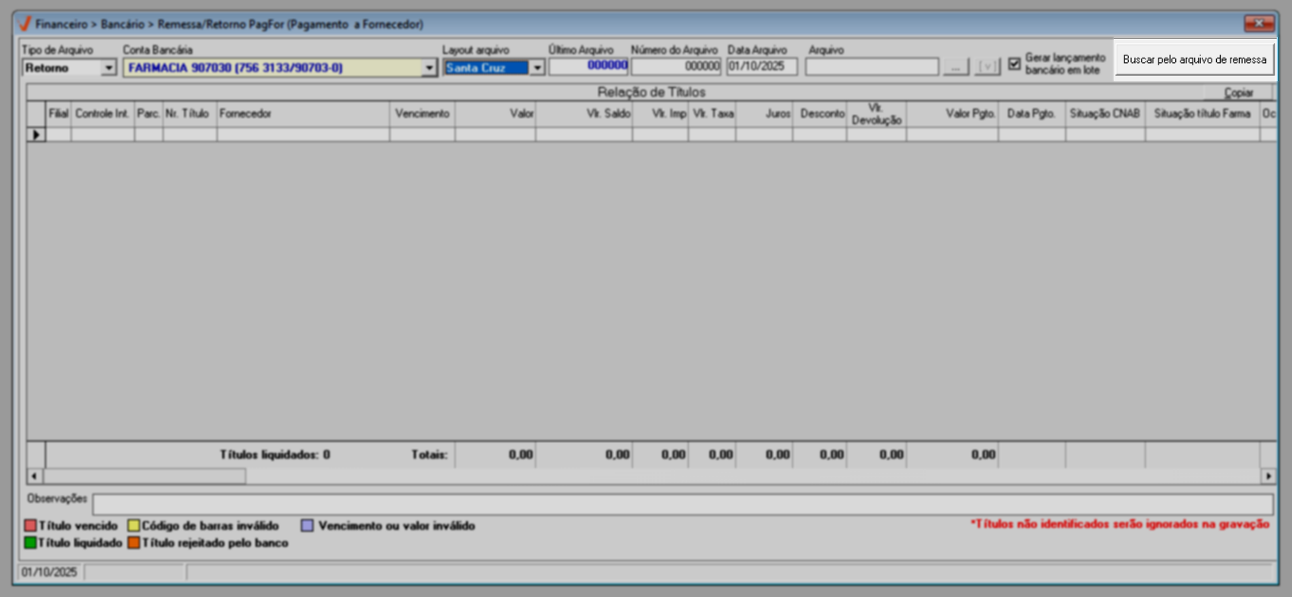Screen dimensions: 1292x597
Task: Click the horizontal scrollbar right arrow
Action: tap(1268, 476)
